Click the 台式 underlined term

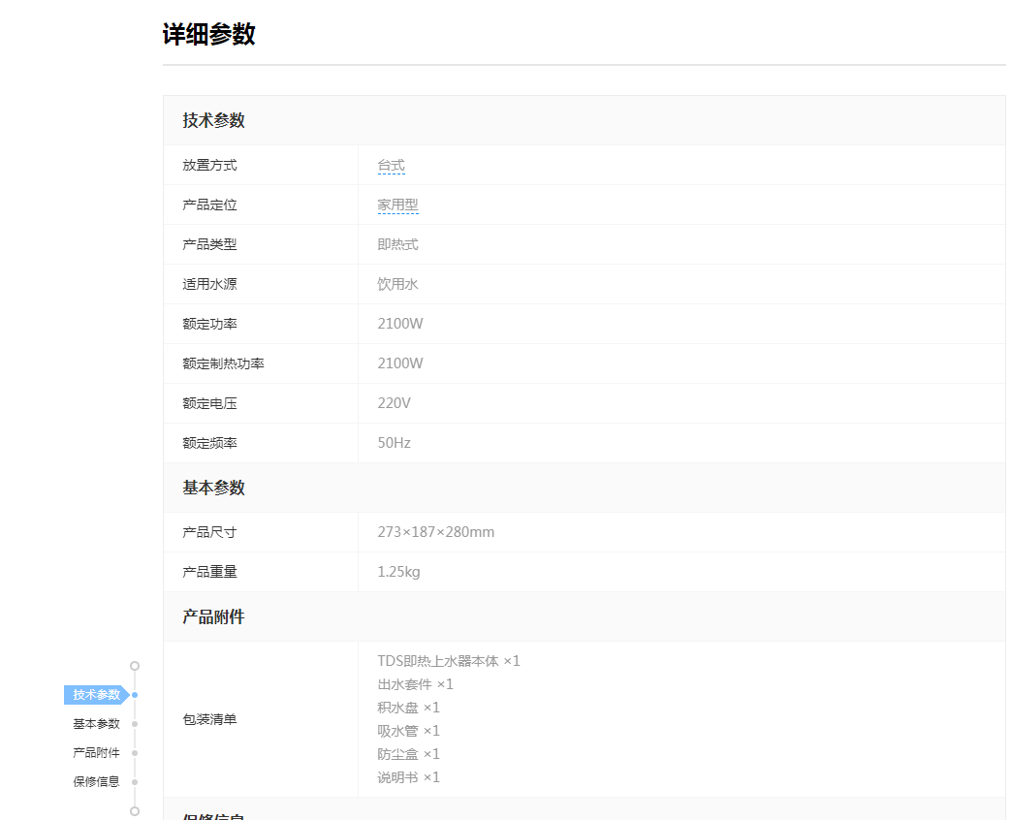[x=391, y=166]
